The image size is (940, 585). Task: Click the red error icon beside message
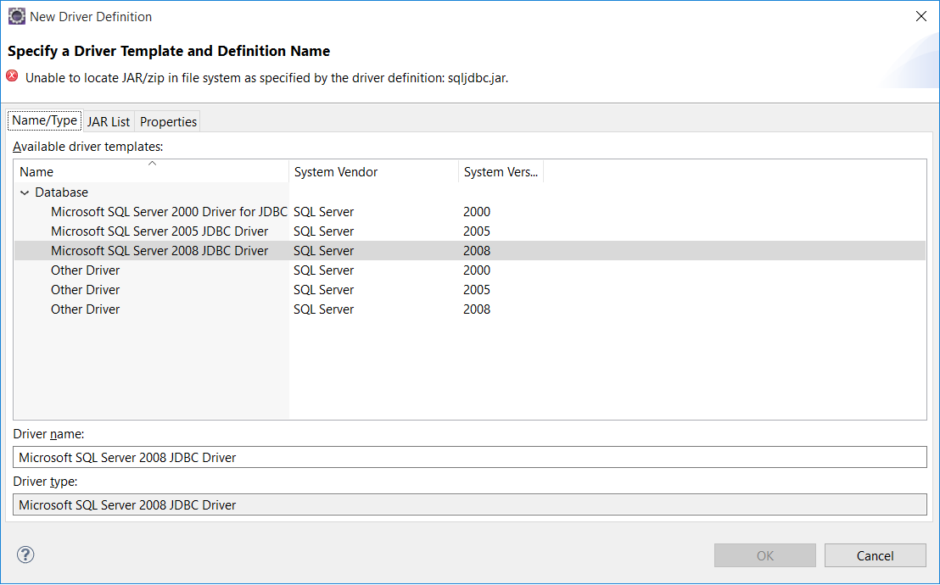(x=12, y=76)
